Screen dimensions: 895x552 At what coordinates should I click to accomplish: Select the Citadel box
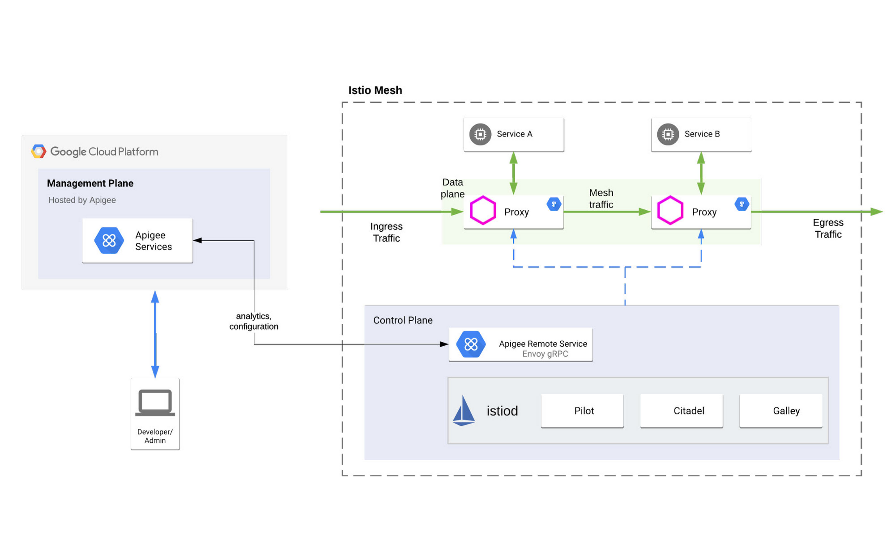click(x=682, y=411)
